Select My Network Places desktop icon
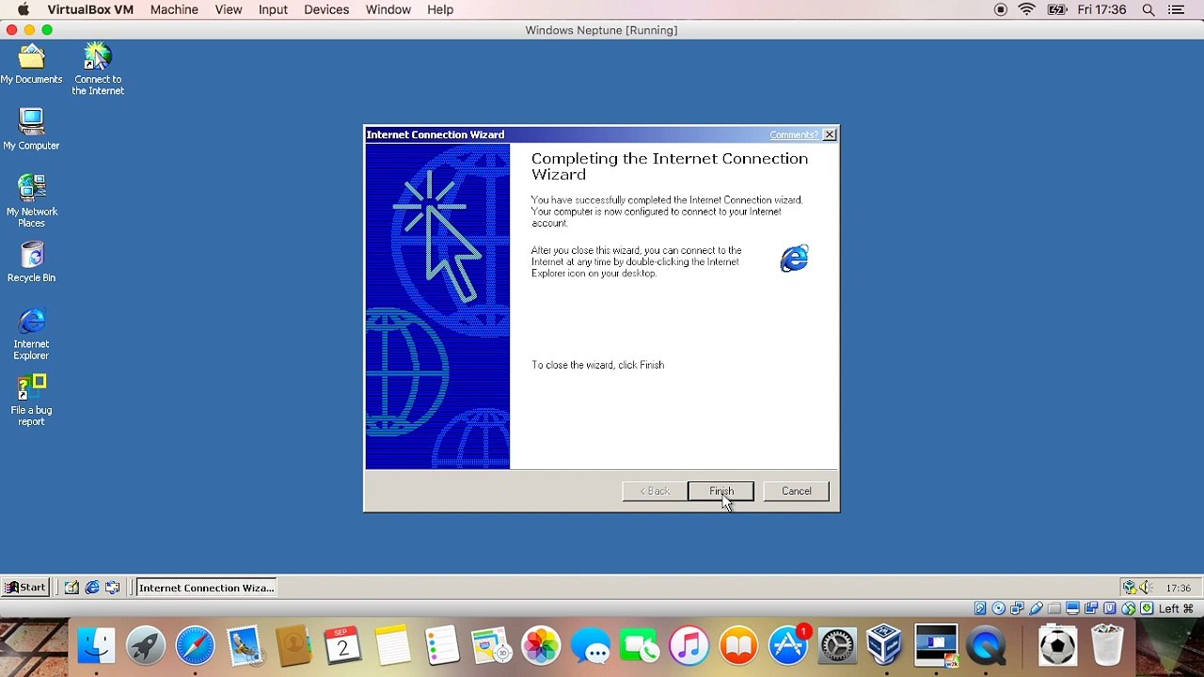The image size is (1204, 677). click(x=31, y=200)
